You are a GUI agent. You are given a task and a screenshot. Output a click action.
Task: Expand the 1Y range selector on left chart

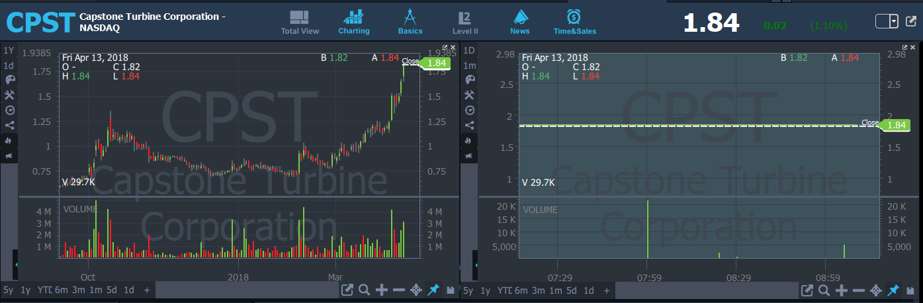(9, 51)
